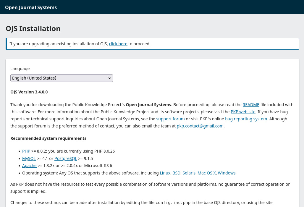304x207 pixels.
Task: Click the Linux operating system link
Action: click(x=165, y=173)
